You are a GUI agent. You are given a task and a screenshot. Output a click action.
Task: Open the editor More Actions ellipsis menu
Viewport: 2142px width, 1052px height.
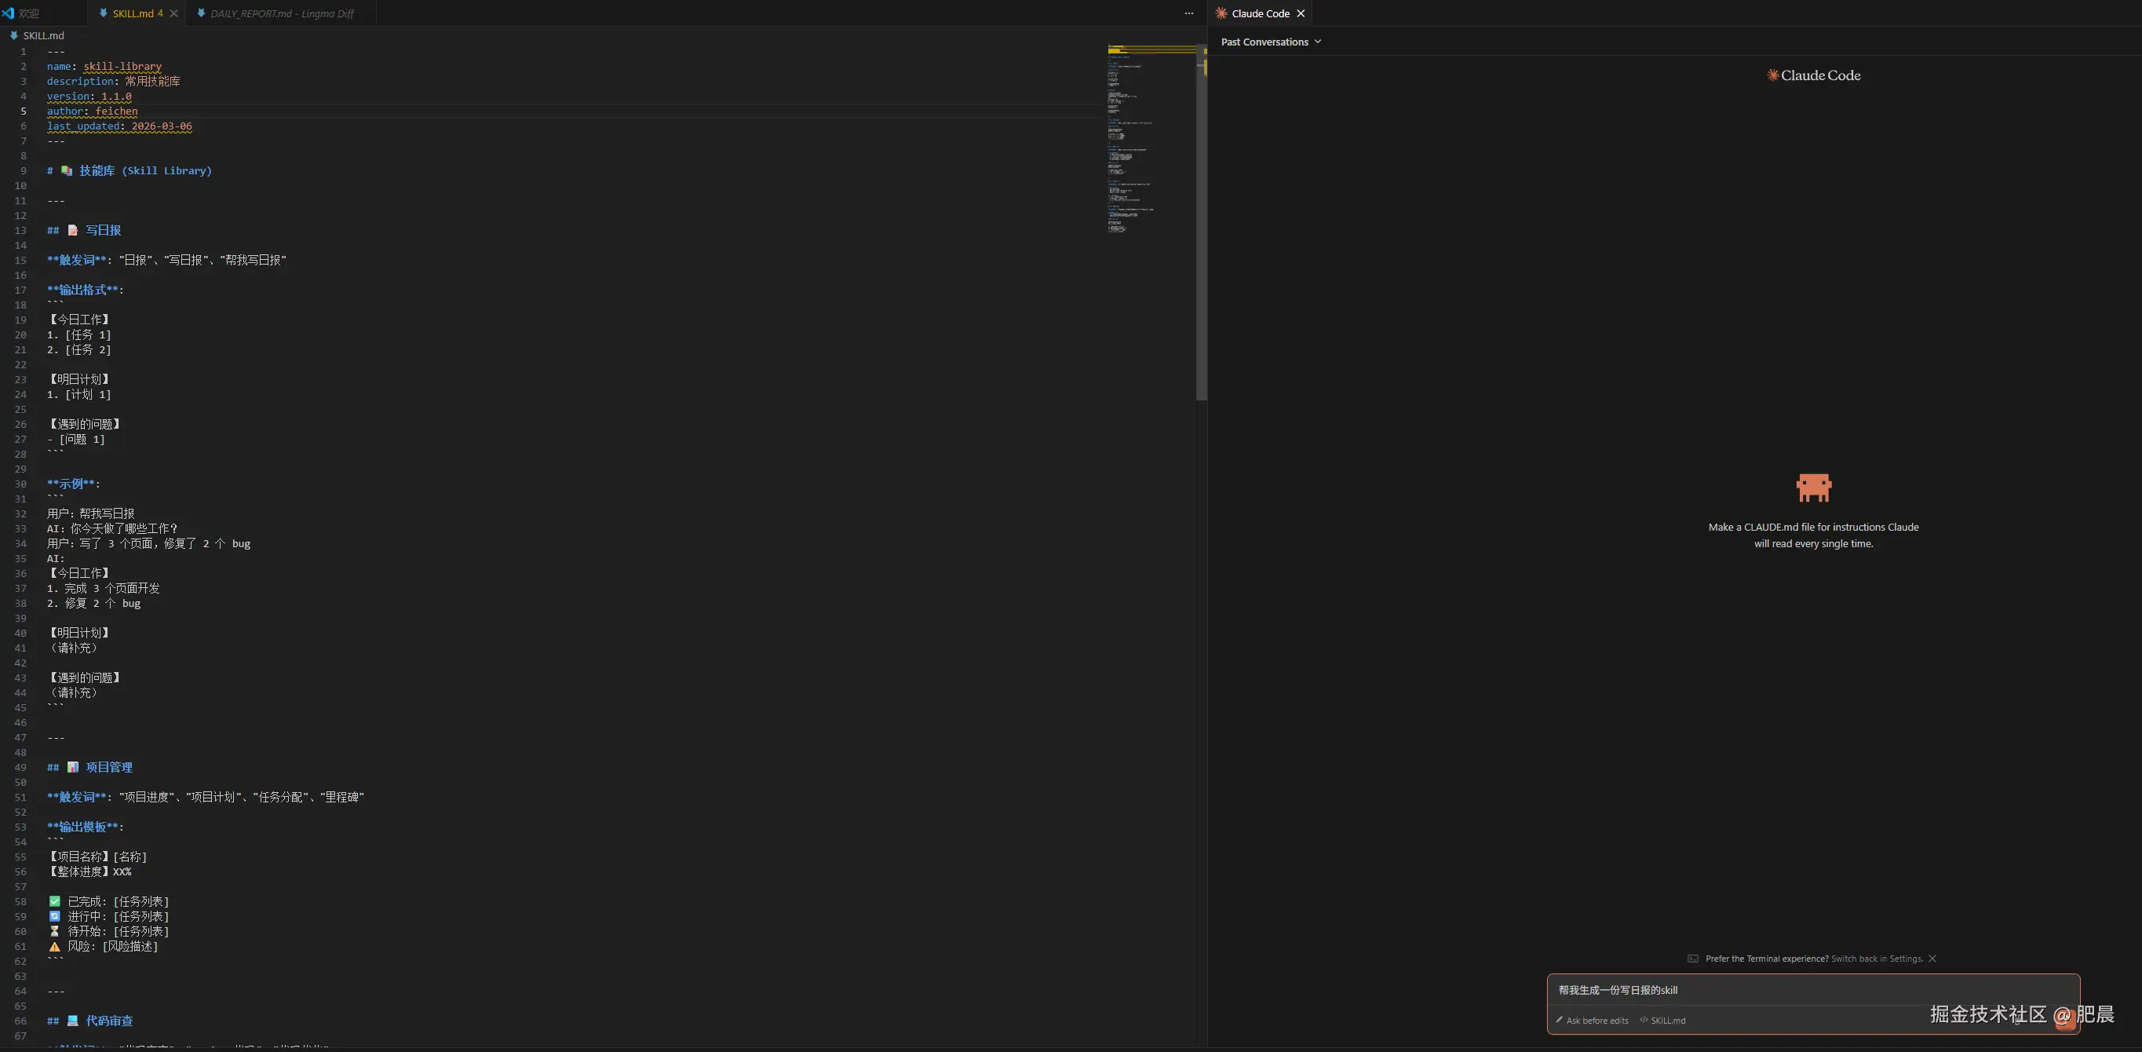[1189, 13]
